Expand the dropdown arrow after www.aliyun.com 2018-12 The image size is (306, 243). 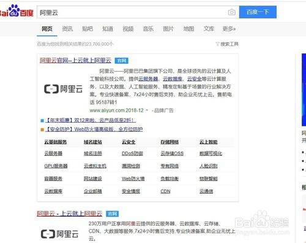[x=147, y=110]
